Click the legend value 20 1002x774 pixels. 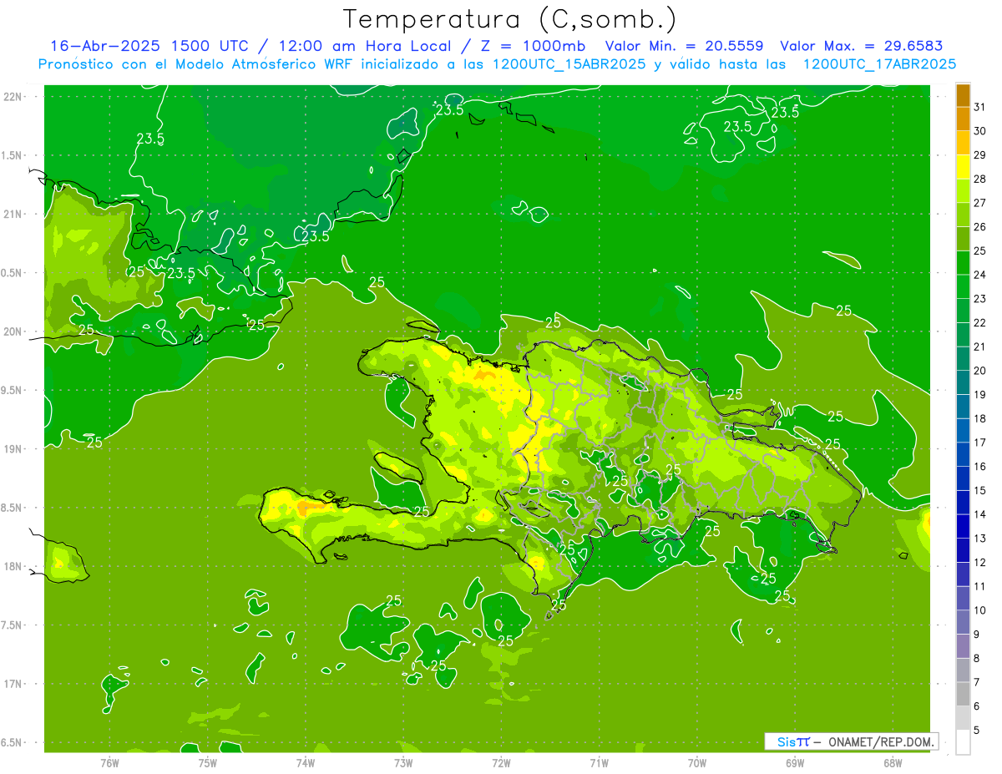coord(979,371)
